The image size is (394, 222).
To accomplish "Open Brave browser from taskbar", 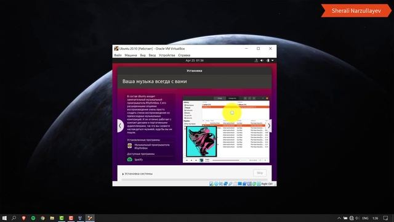I will pyautogui.click(x=23, y=218).
